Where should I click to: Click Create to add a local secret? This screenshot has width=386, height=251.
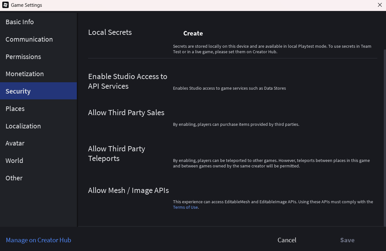click(x=193, y=33)
